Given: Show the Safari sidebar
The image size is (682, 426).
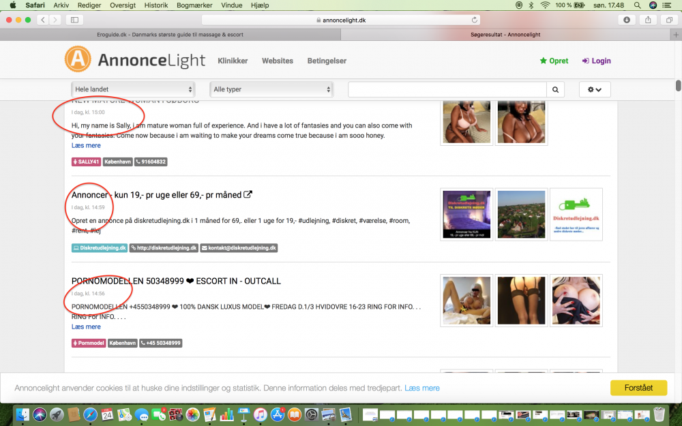Looking at the screenshot, I should click(74, 20).
